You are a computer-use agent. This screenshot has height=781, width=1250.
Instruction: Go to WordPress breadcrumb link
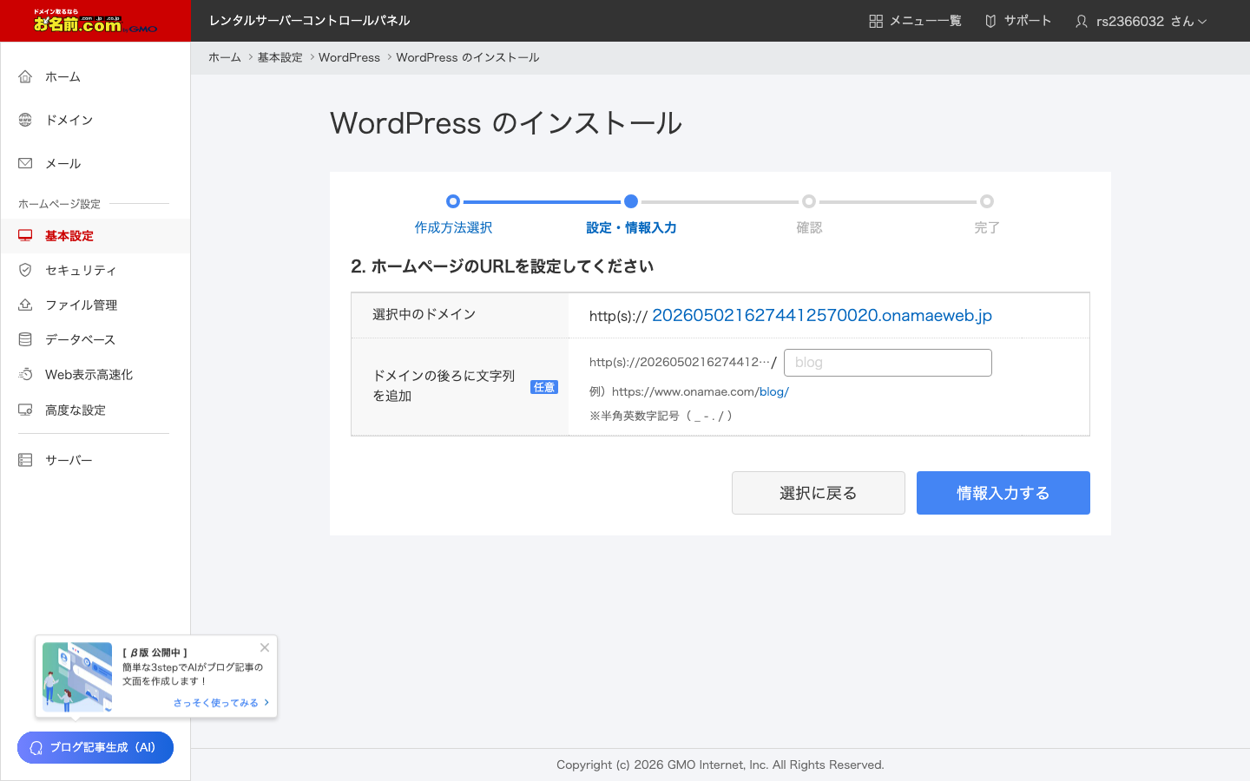tap(349, 57)
